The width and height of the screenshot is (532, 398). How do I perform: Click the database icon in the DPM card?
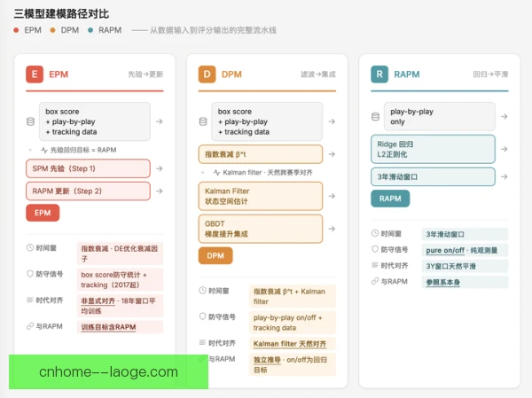(203, 121)
